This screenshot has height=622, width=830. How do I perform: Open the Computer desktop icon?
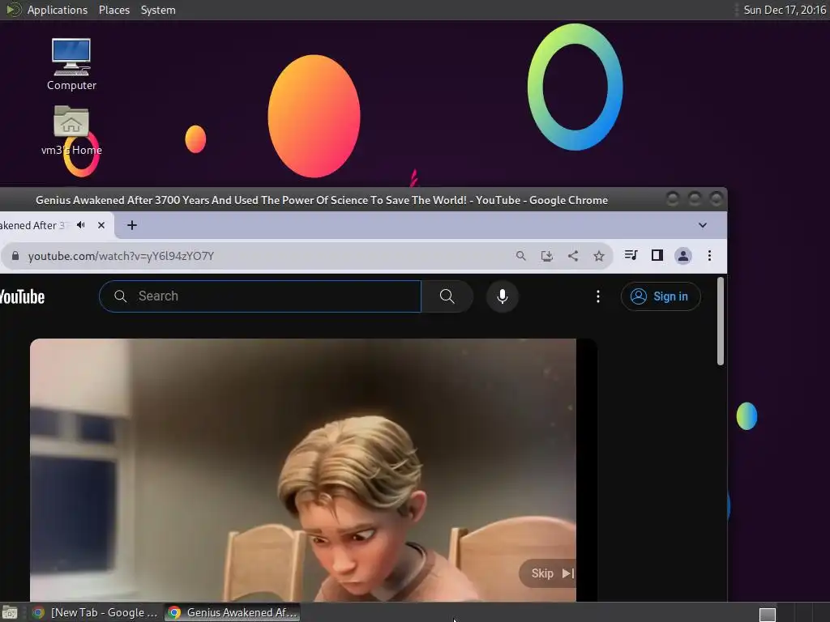click(x=71, y=64)
